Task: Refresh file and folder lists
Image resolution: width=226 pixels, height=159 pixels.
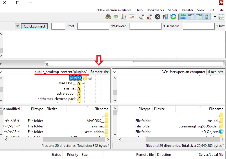Action: [x=173, y=17]
